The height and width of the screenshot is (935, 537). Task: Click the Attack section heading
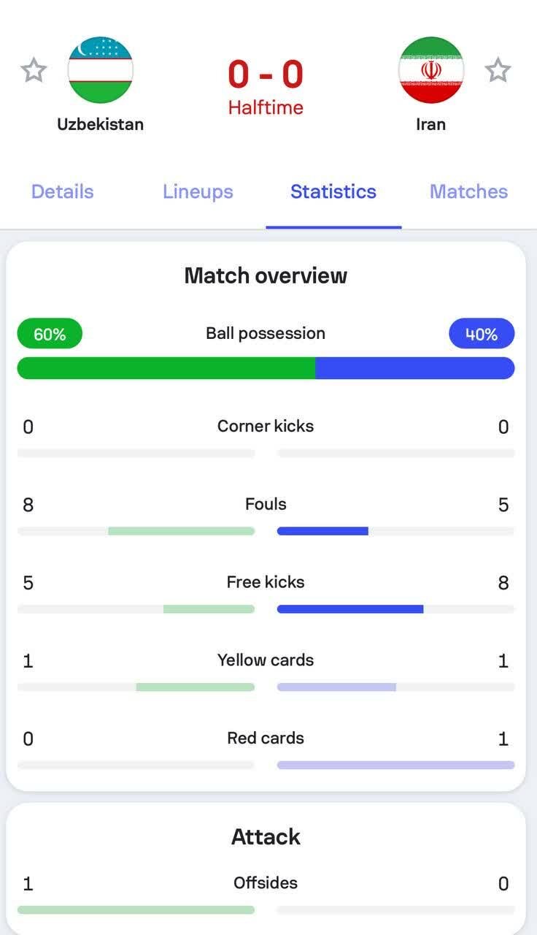coord(266,836)
